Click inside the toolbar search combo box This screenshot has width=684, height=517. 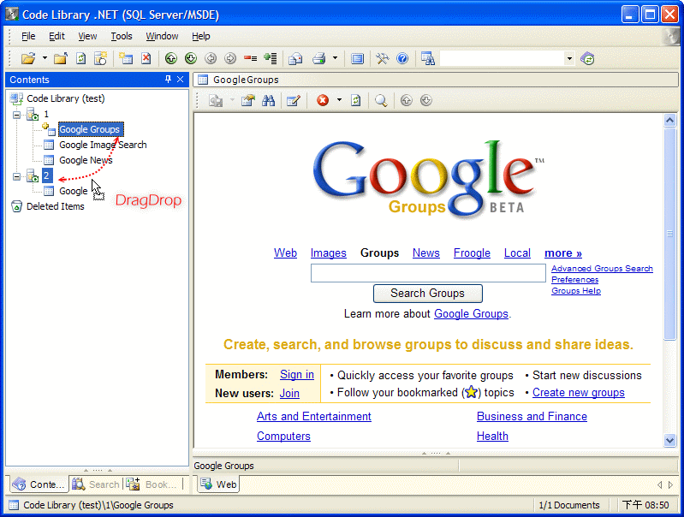503,58
